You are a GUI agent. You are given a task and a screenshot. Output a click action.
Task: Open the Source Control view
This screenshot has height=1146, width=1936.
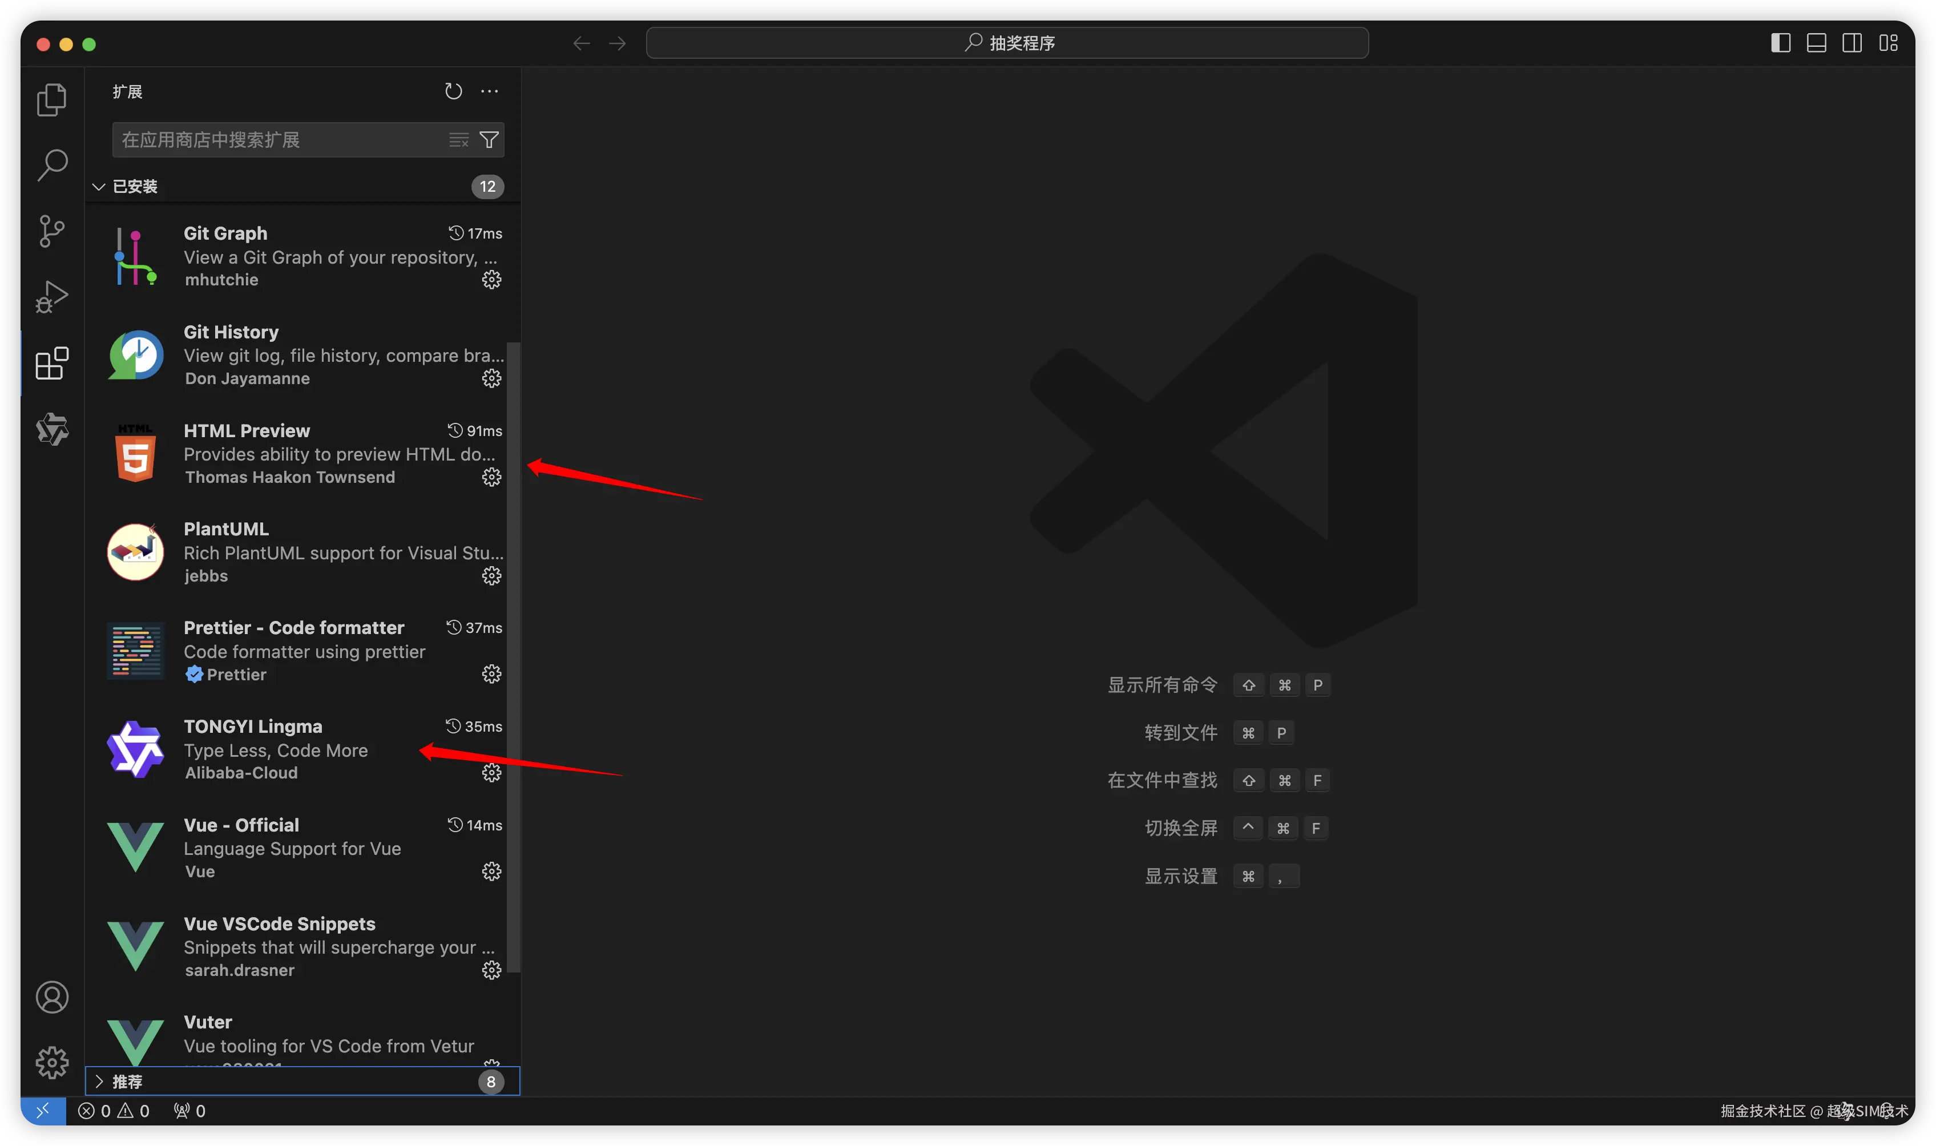[x=52, y=231]
